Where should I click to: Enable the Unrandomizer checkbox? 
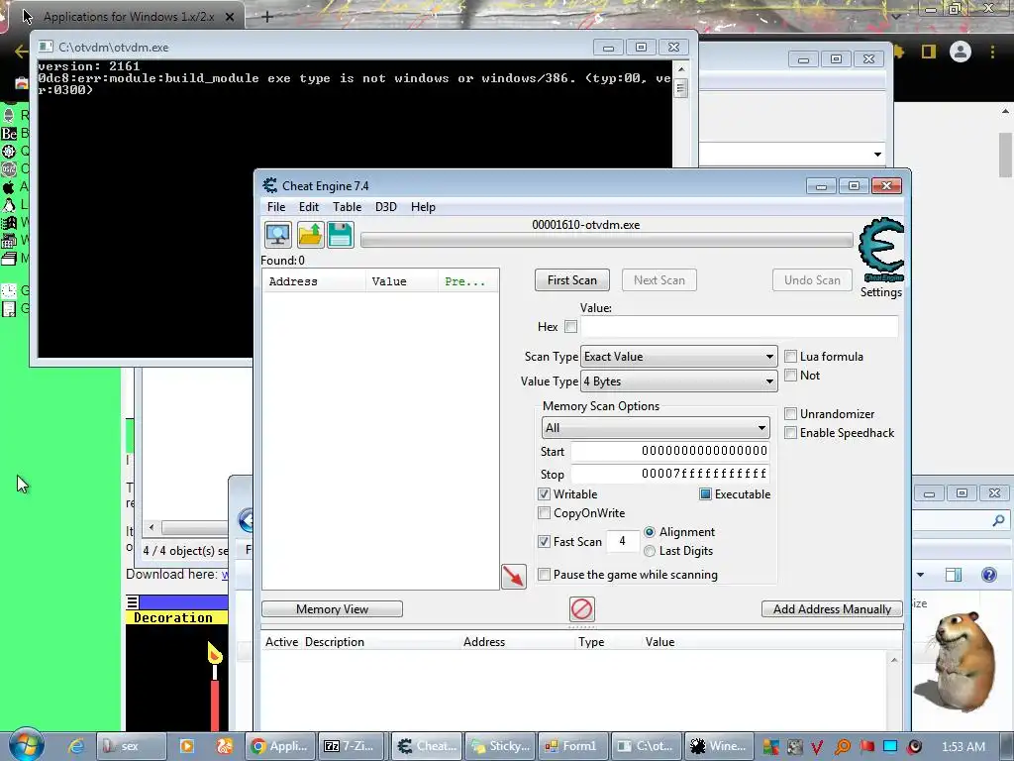[x=790, y=413]
